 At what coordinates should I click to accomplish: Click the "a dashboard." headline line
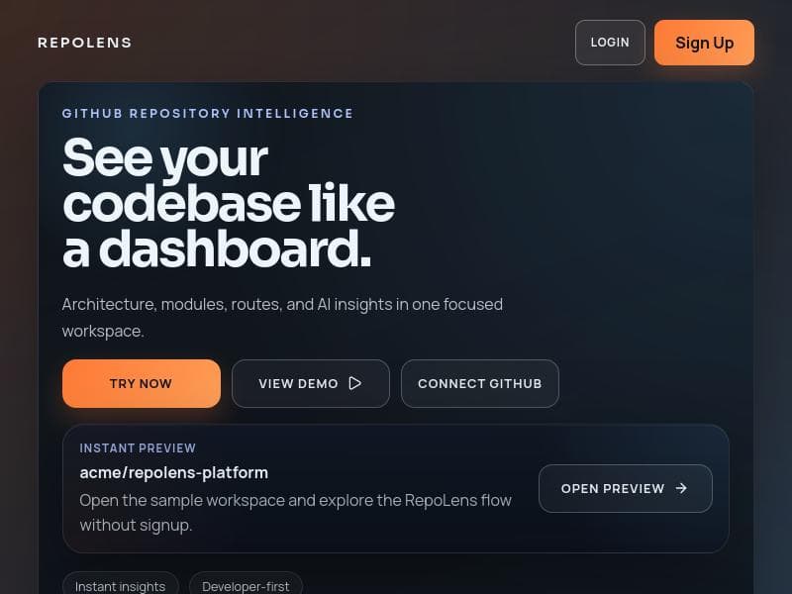(x=216, y=249)
